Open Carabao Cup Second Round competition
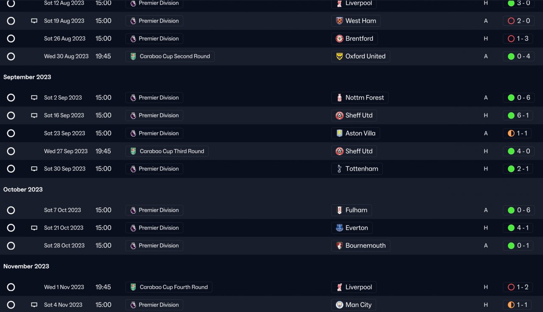This screenshot has width=543, height=312. tap(170, 56)
